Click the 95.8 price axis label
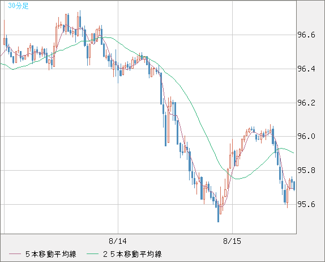 tap(306, 171)
